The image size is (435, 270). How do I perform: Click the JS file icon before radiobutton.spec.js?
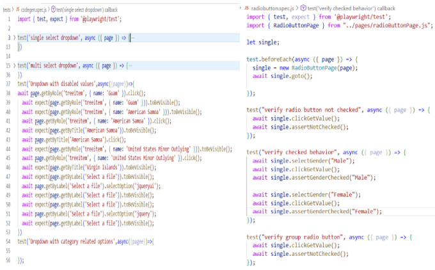[247, 8]
